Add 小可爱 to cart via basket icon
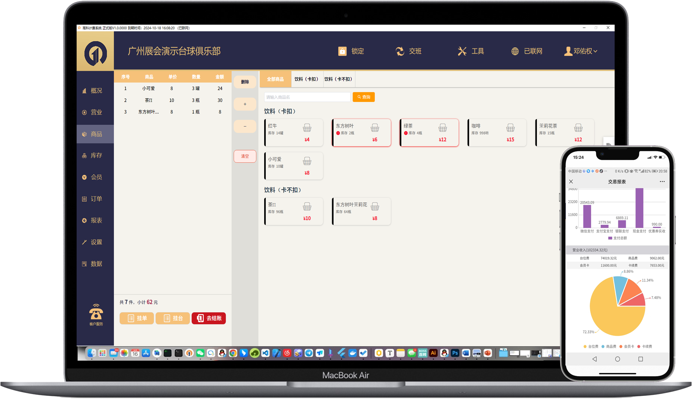This screenshot has width=692, height=403. coord(307,161)
